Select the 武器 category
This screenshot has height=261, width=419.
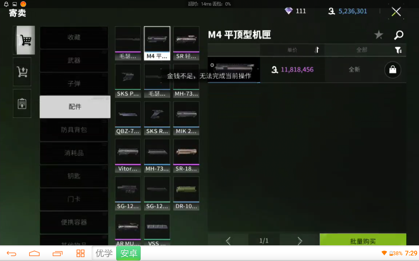pyautogui.click(x=74, y=60)
